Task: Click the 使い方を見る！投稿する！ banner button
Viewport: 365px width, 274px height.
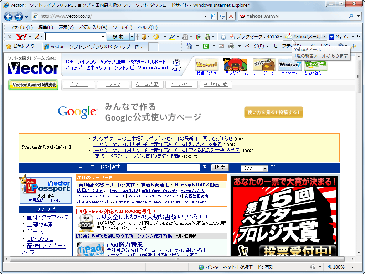Action: 273,112
